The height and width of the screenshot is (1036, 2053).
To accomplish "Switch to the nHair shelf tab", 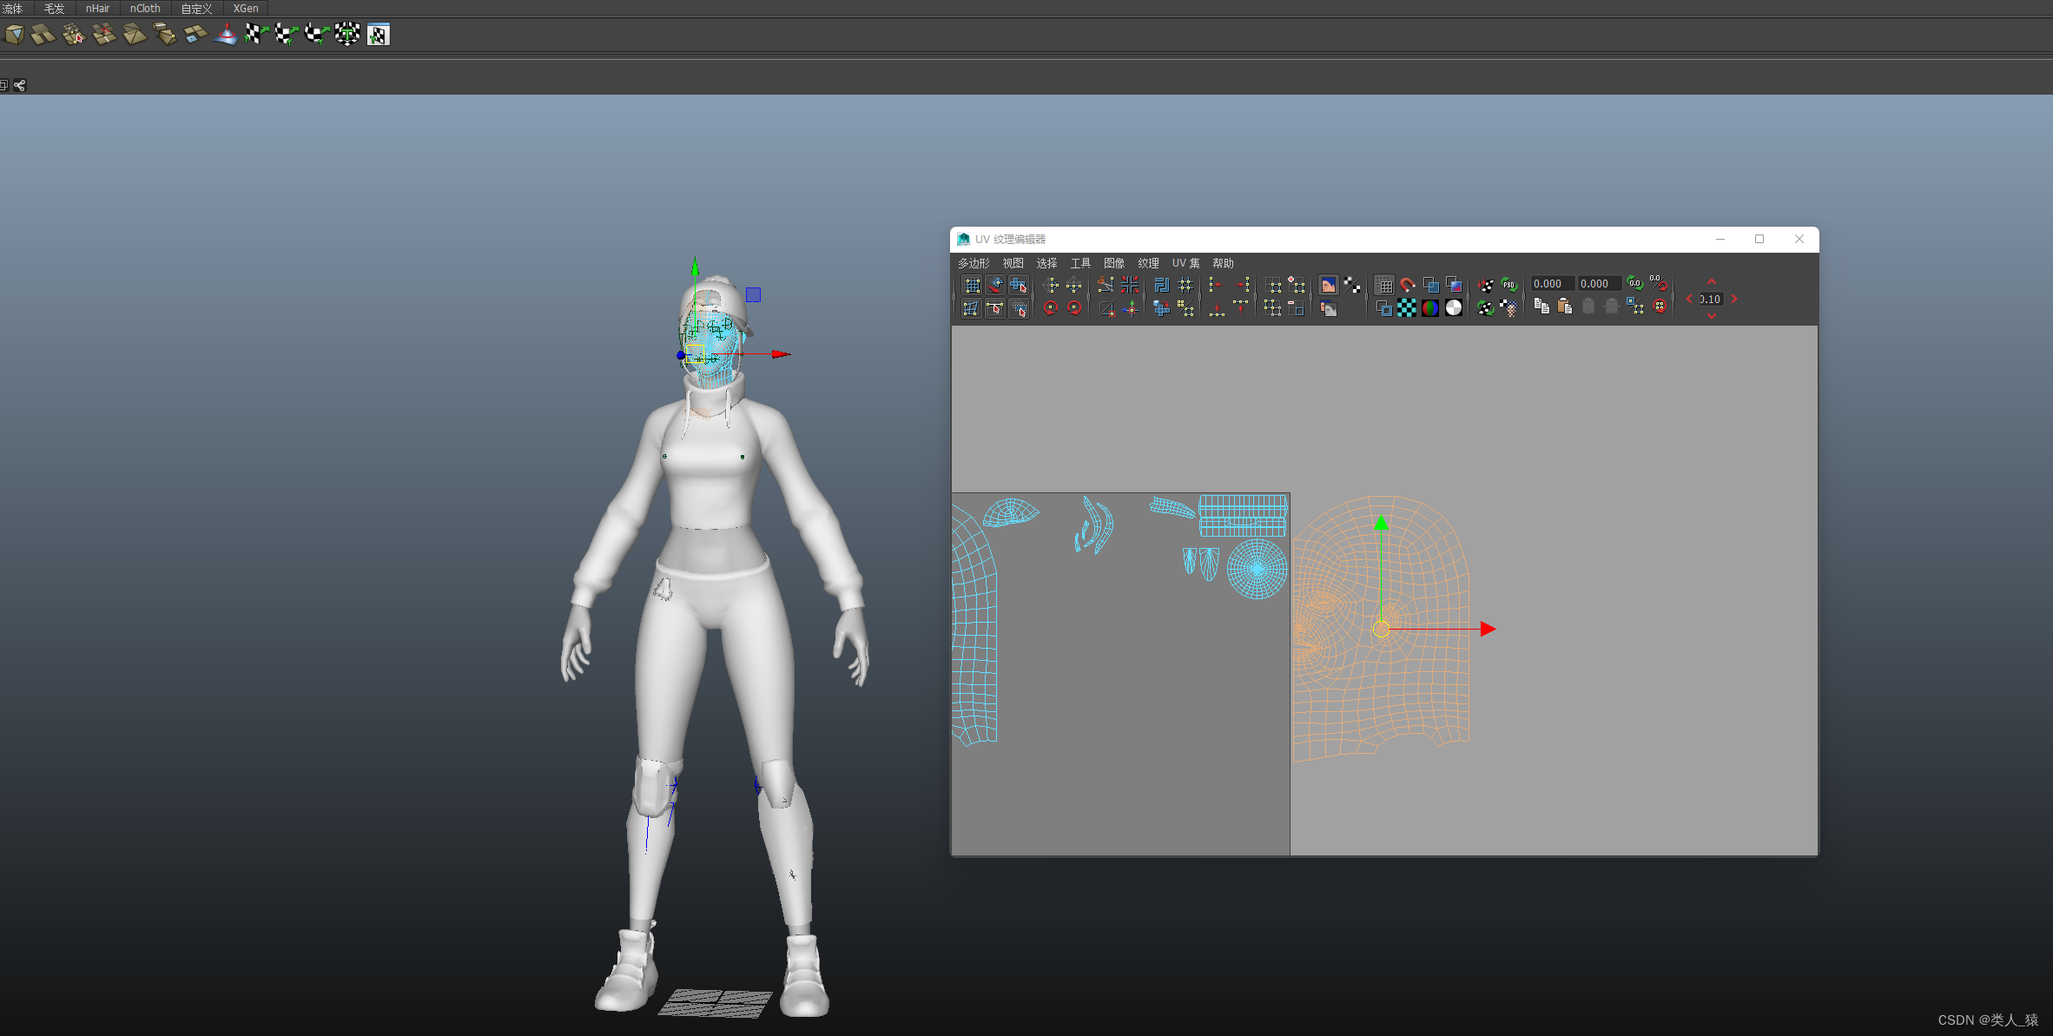I will coord(97,9).
